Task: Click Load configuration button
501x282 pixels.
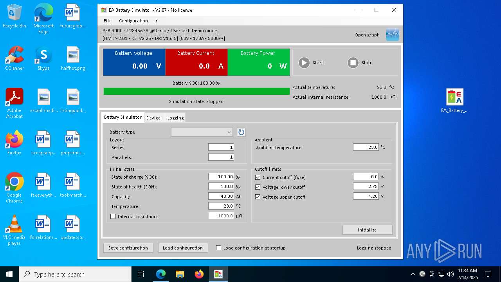Action: (183, 248)
